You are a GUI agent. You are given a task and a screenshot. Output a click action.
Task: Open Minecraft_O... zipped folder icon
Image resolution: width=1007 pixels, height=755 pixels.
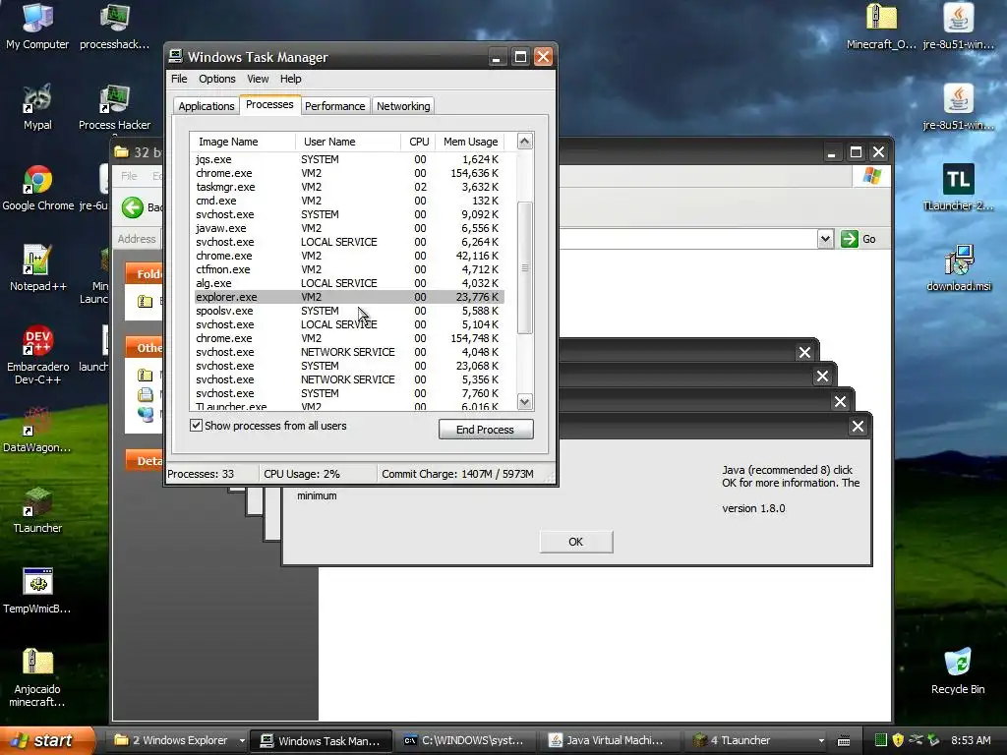pos(881,26)
